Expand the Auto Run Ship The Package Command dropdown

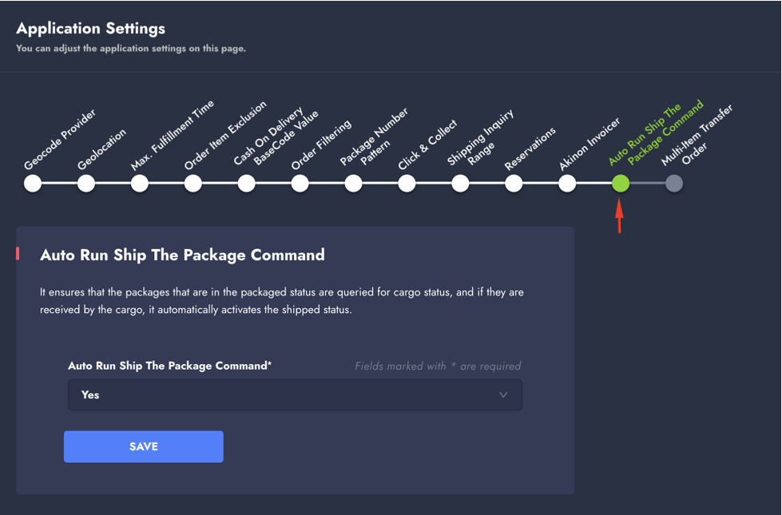[x=295, y=395]
